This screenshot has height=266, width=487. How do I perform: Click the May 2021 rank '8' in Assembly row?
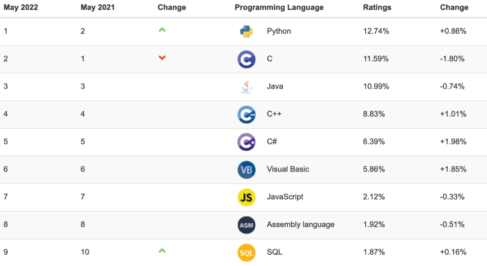click(x=83, y=224)
